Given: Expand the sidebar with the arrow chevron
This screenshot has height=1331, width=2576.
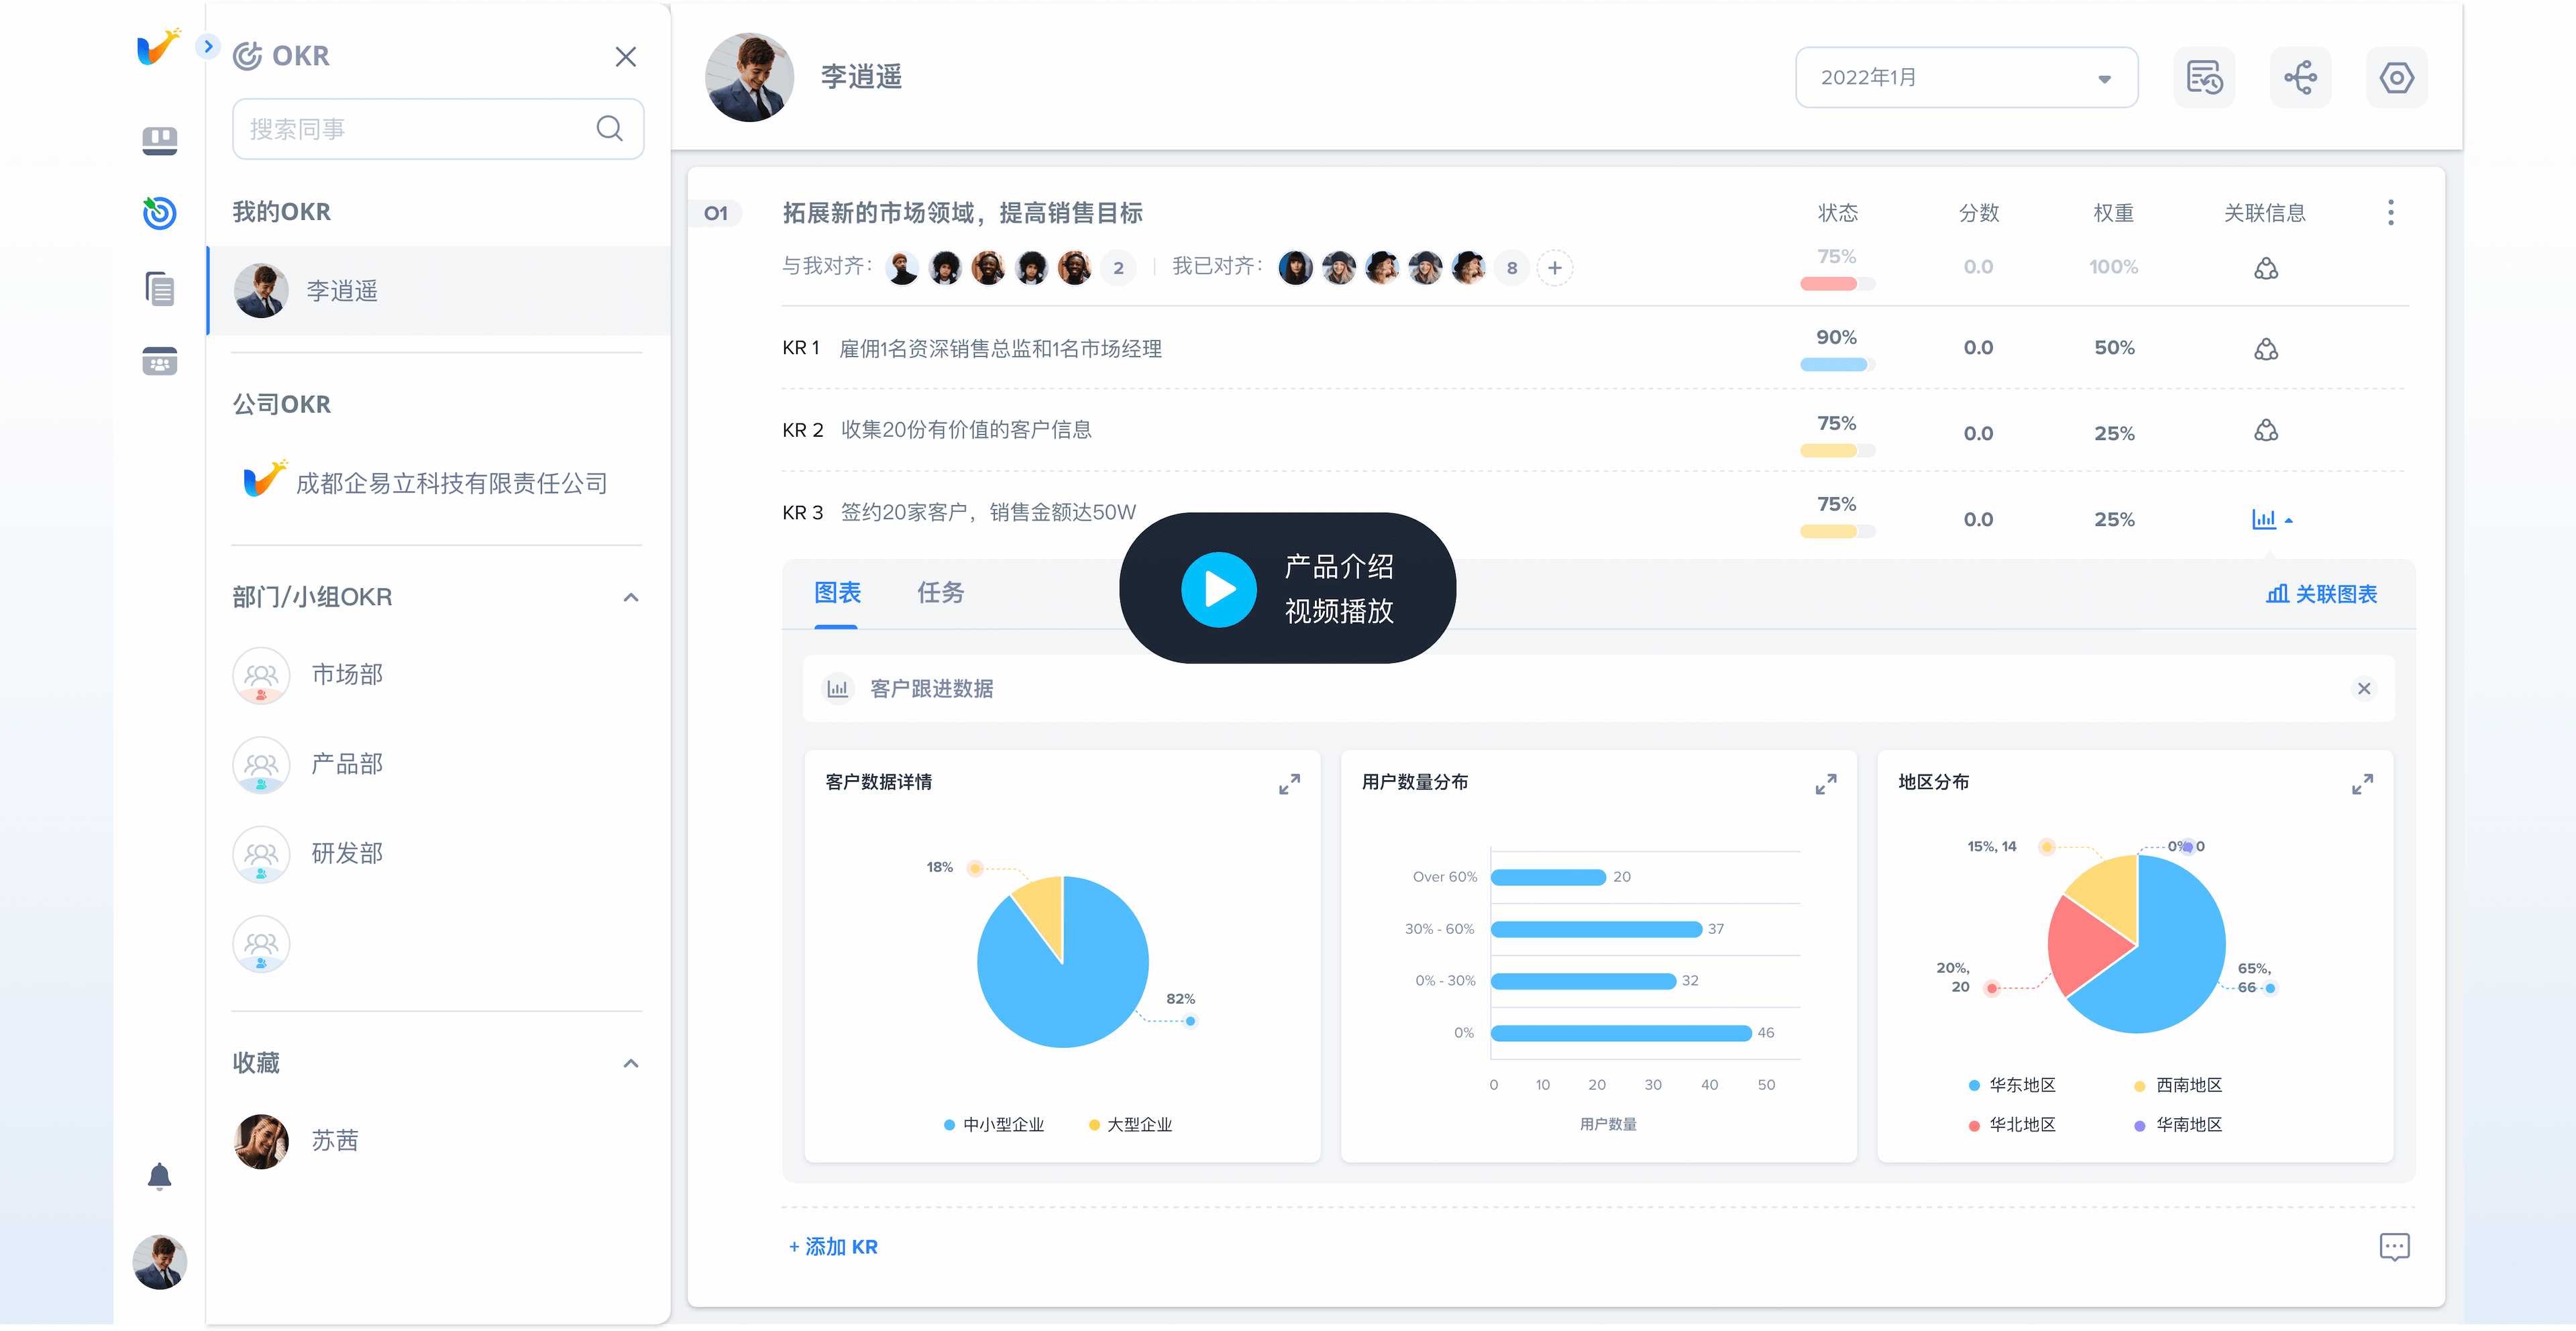Looking at the screenshot, I should click(208, 46).
